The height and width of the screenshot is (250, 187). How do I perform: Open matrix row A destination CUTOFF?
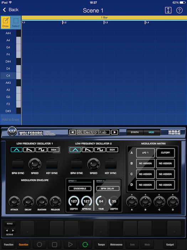click(x=165, y=153)
